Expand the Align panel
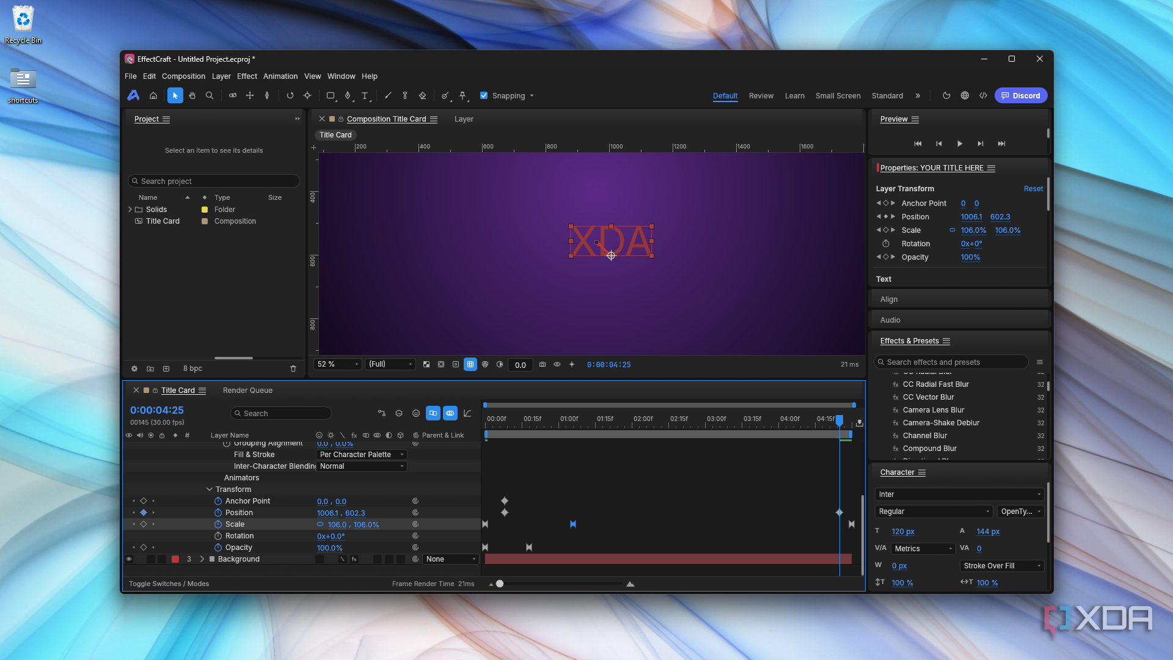 pyautogui.click(x=889, y=299)
